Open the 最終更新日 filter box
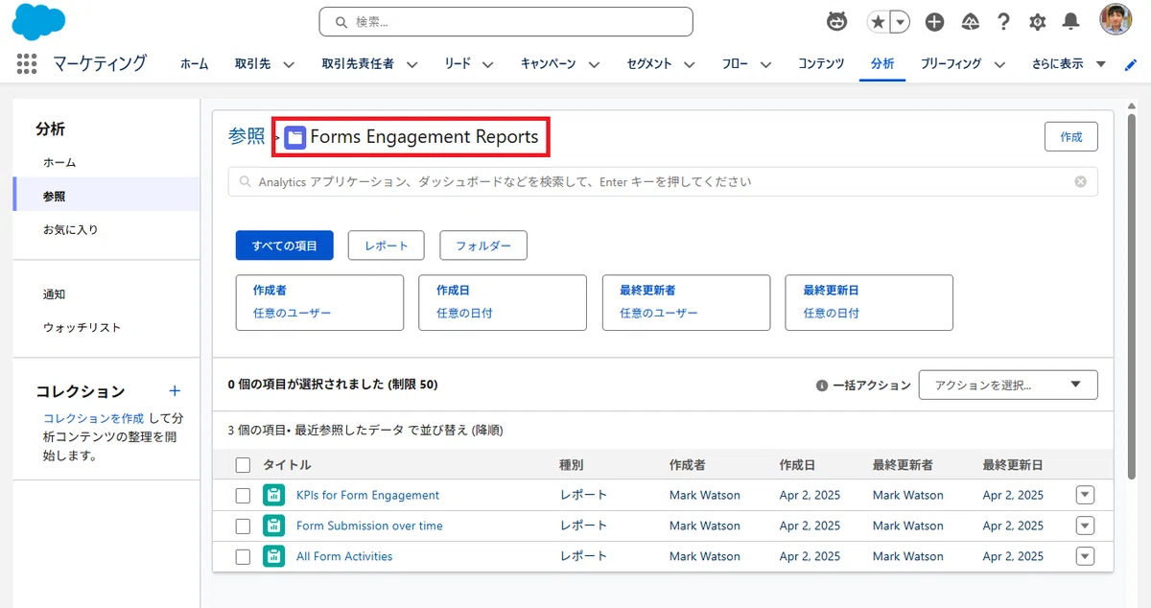Viewport: 1151px width, 608px height. click(869, 303)
